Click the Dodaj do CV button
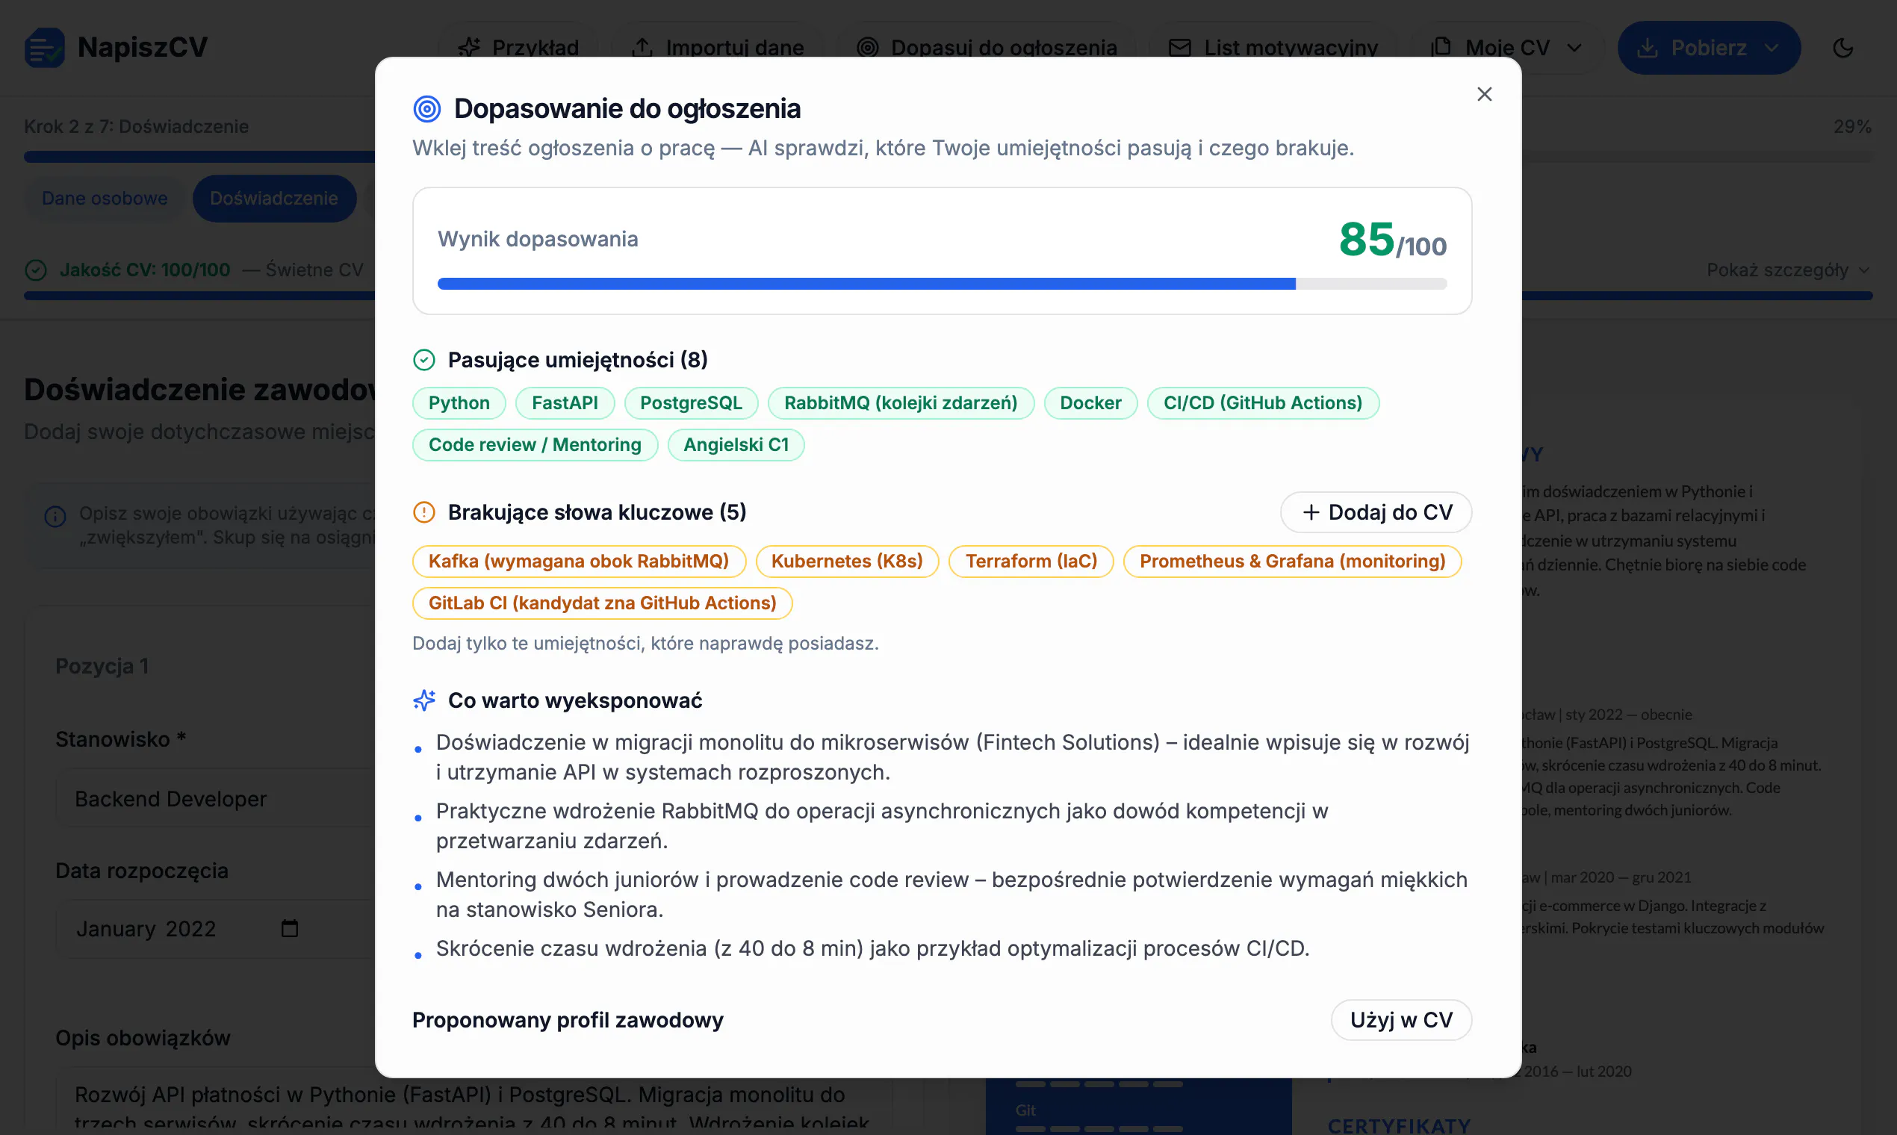Image resolution: width=1897 pixels, height=1135 pixels. click(1376, 511)
